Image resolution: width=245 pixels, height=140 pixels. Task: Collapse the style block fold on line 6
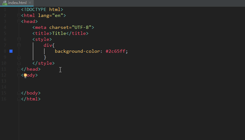[x=19, y=39]
